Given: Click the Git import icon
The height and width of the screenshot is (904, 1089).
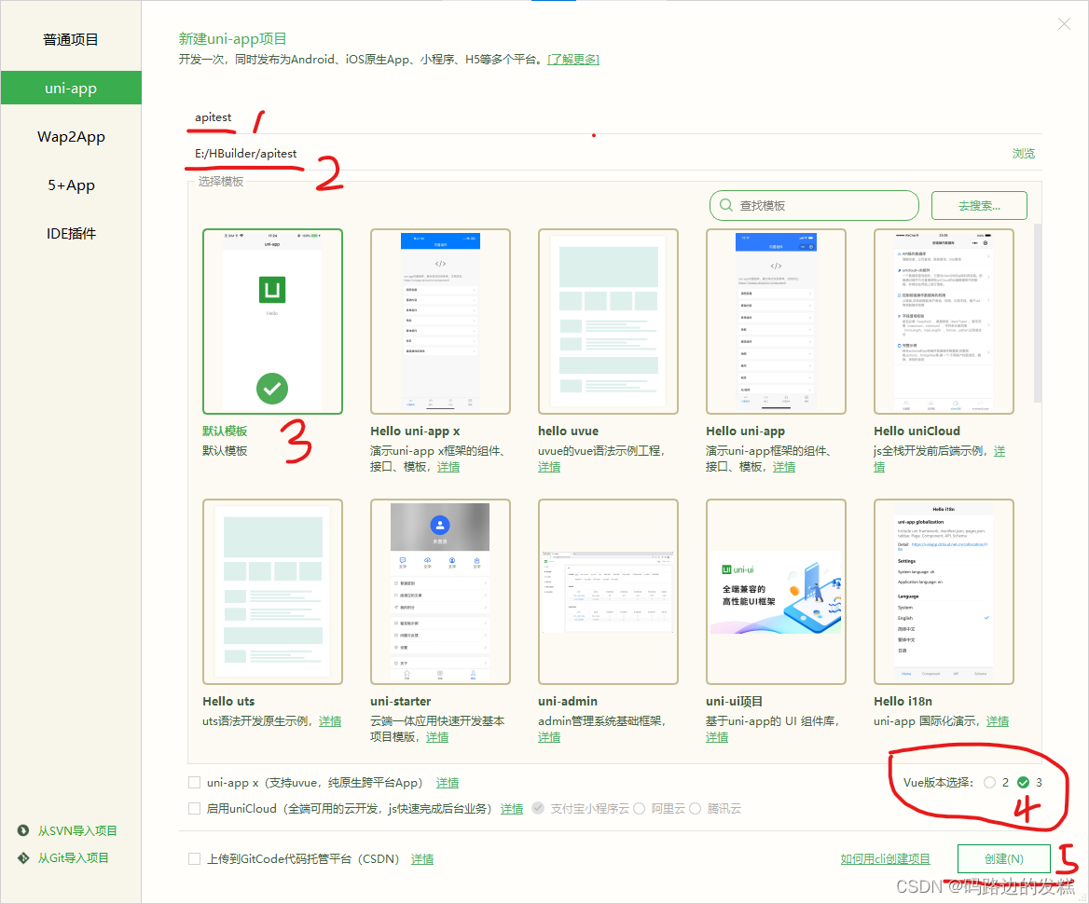Looking at the screenshot, I should pyautogui.click(x=23, y=857).
